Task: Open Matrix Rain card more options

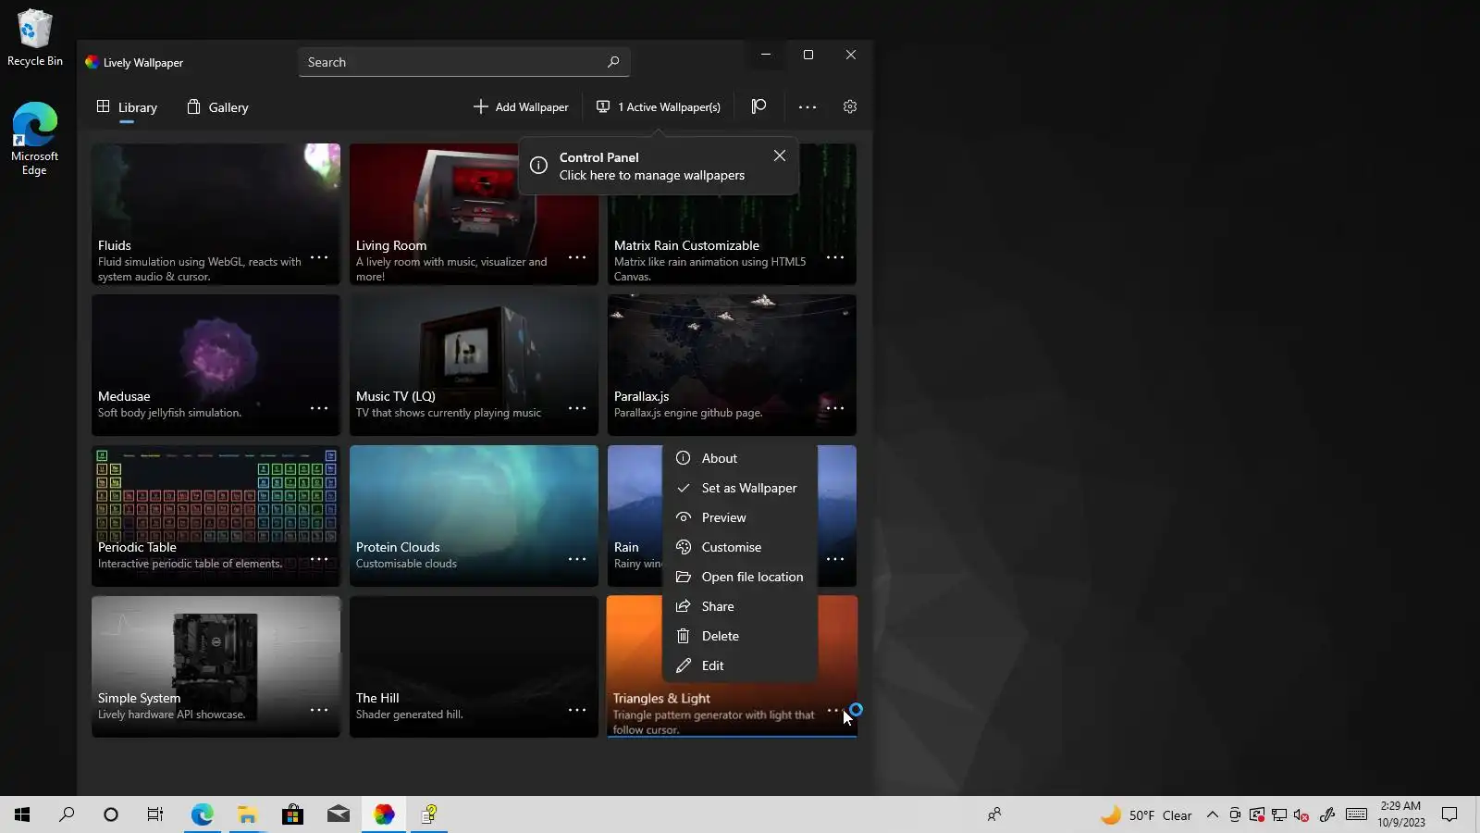Action: (835, 257)
